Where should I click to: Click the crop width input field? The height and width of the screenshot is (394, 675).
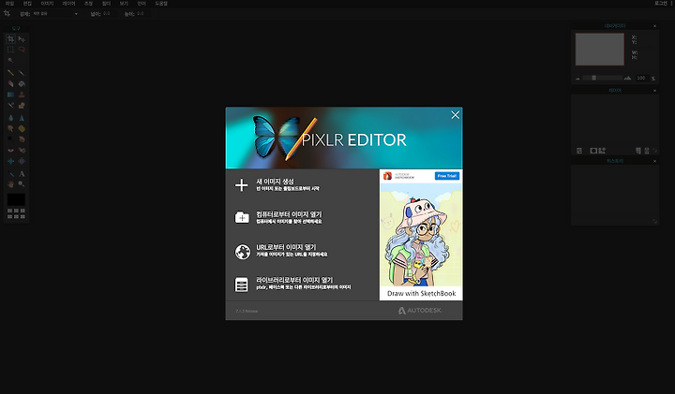click(111, 14)
